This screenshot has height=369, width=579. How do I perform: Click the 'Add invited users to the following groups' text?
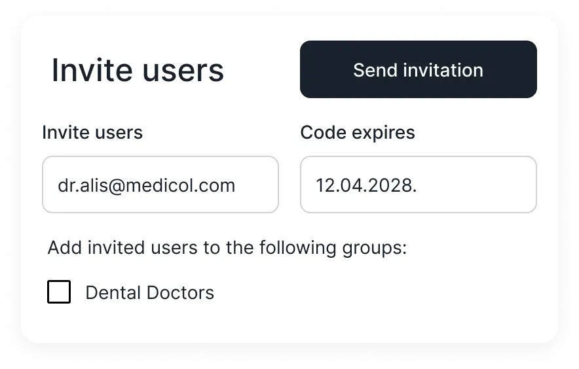click(227, 249)
